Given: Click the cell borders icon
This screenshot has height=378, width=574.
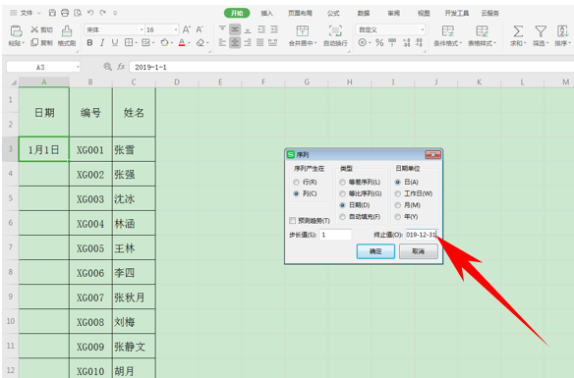Looking at the screenshot, I should [x=128, y=43].
